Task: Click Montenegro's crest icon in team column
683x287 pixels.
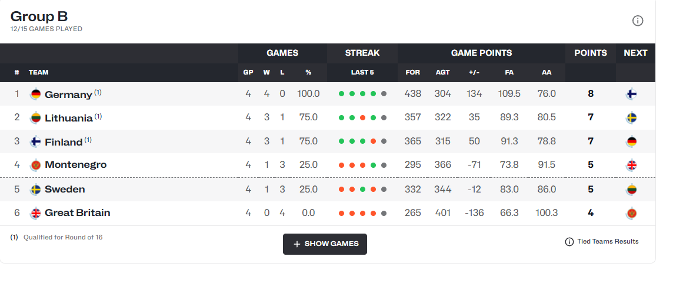Action: [x=36, y=166]
